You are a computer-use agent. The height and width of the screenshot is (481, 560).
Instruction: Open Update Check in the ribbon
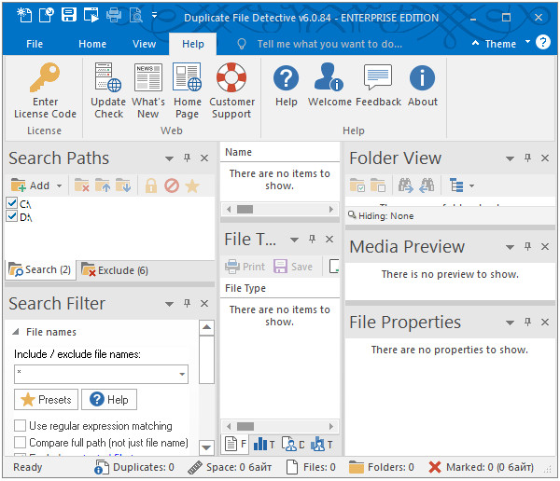click(x=108, y=78)
